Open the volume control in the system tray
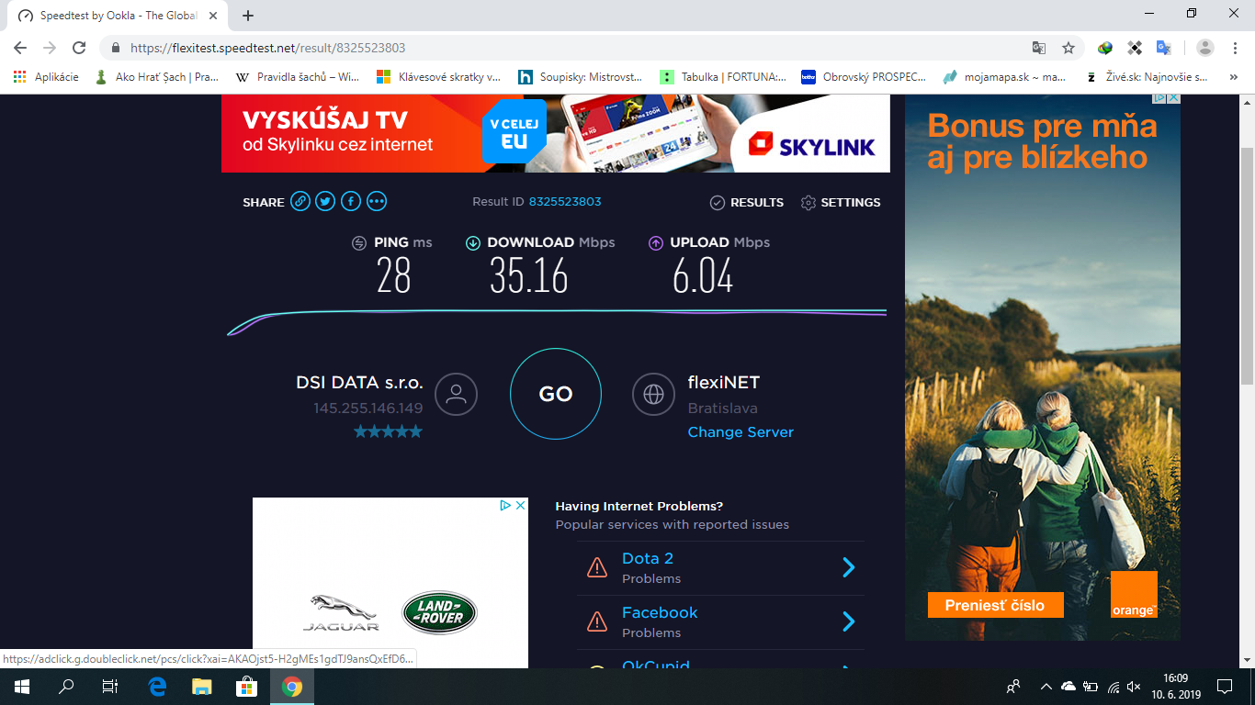Viewport: 1255px width, 705px height. click(1134, 687)
